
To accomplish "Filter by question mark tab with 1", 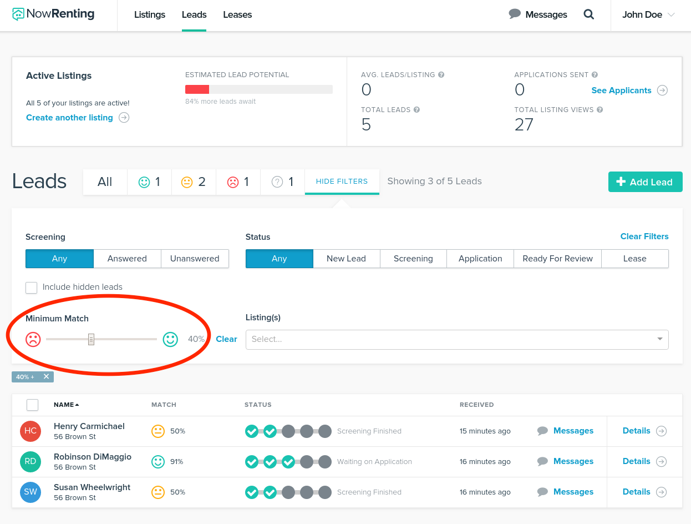I will (x=283, y=182).
